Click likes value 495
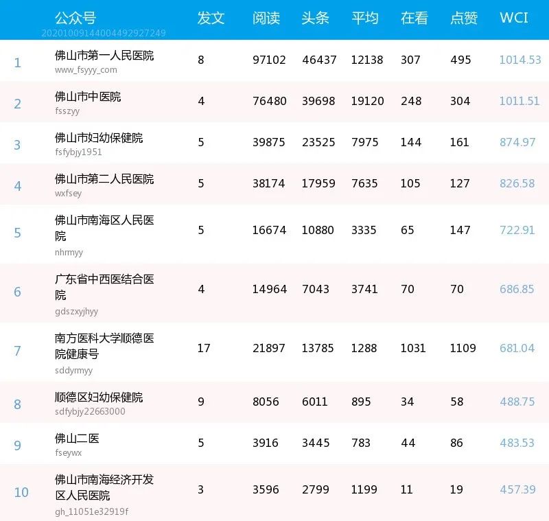 [x=460, y=60]
